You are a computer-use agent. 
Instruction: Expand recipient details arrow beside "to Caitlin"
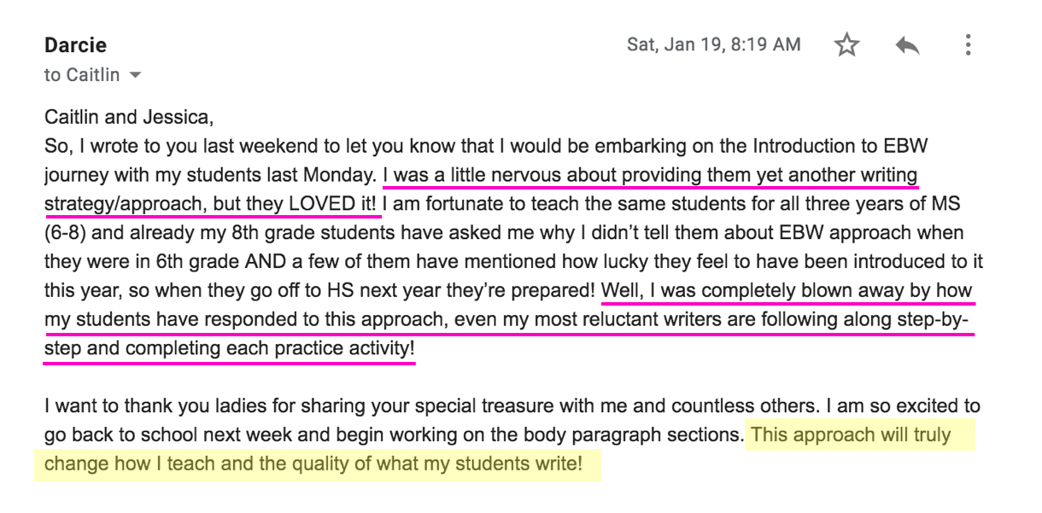coord(133,76)
